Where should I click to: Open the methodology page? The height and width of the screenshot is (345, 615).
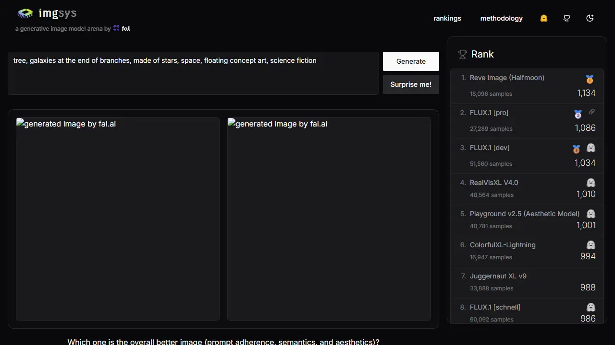point(502,18)
